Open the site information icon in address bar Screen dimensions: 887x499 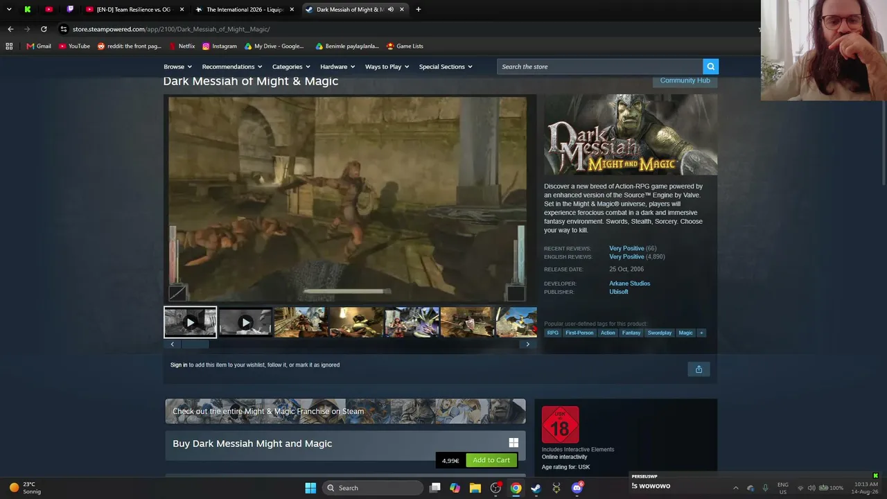point(63,29)
